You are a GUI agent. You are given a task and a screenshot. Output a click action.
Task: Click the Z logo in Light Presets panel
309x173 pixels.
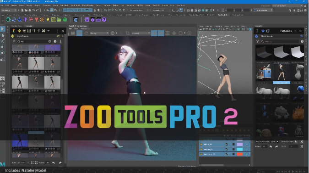click(x=13, y=31)
